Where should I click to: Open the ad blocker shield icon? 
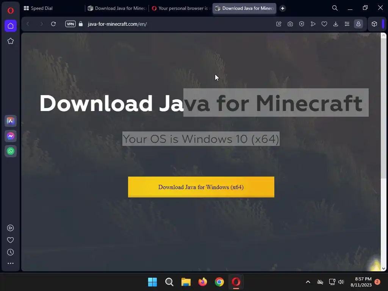(302, 24)
